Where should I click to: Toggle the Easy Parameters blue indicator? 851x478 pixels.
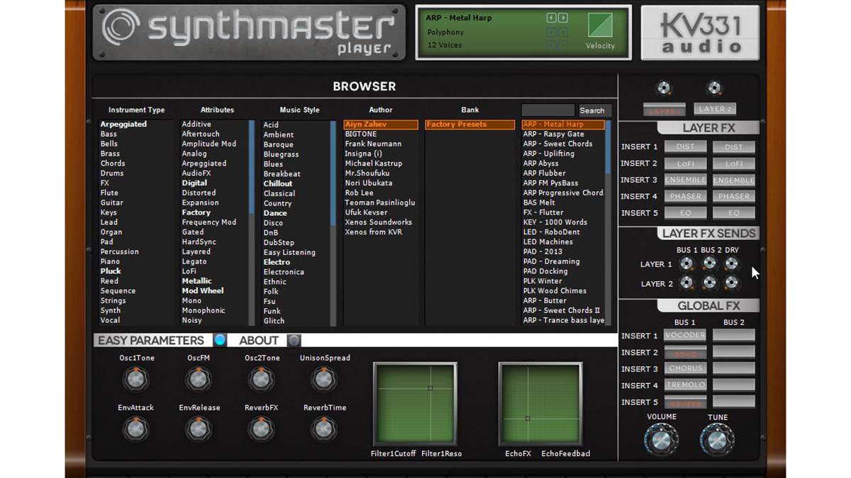(220, 341)
